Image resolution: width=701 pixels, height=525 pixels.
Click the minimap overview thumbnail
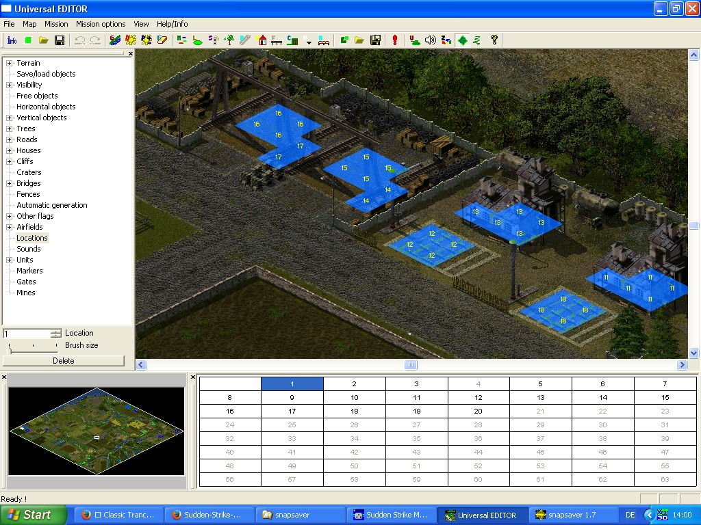click(97, 431)
